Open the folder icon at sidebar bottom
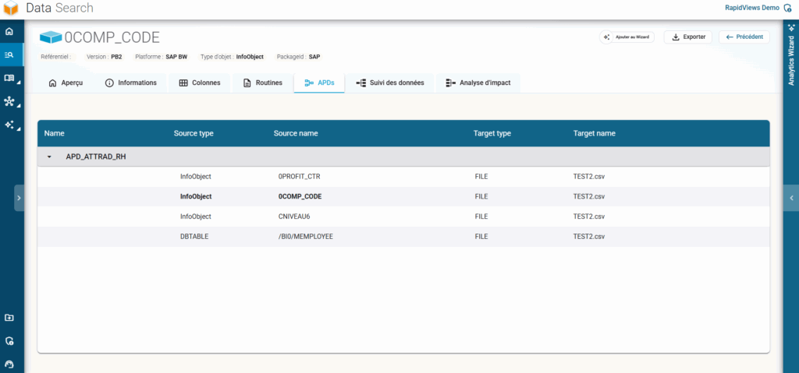This screenshot has height=373, width=799. [9, 318]
